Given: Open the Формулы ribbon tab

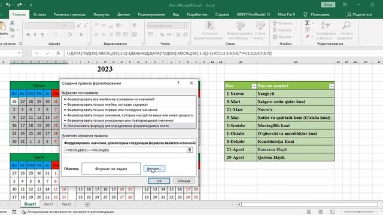Looking at the screenshot, I should 101,14.
